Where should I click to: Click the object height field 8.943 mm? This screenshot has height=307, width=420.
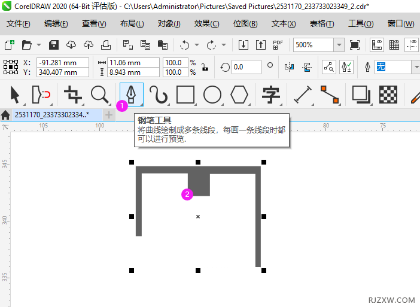(x=133, y=72)
